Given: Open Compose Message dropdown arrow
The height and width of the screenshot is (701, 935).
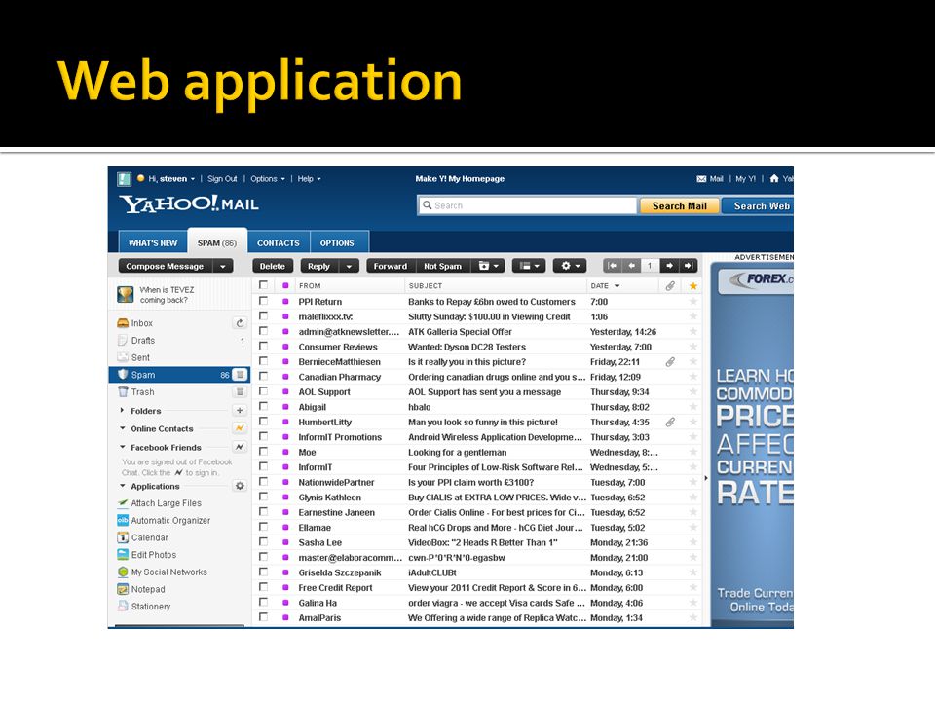Looking at the screenshot, I should coord(223,267).
